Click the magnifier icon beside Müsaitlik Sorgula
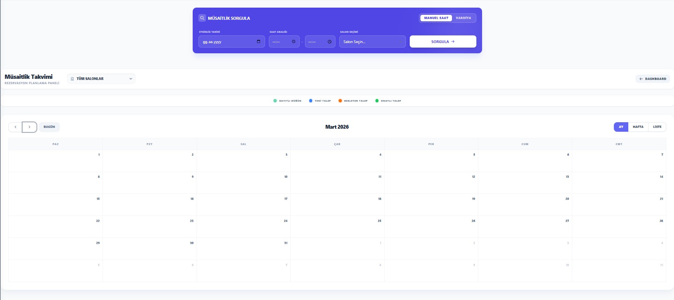This screenshot has height=300, width=674. tap(202, 18)
